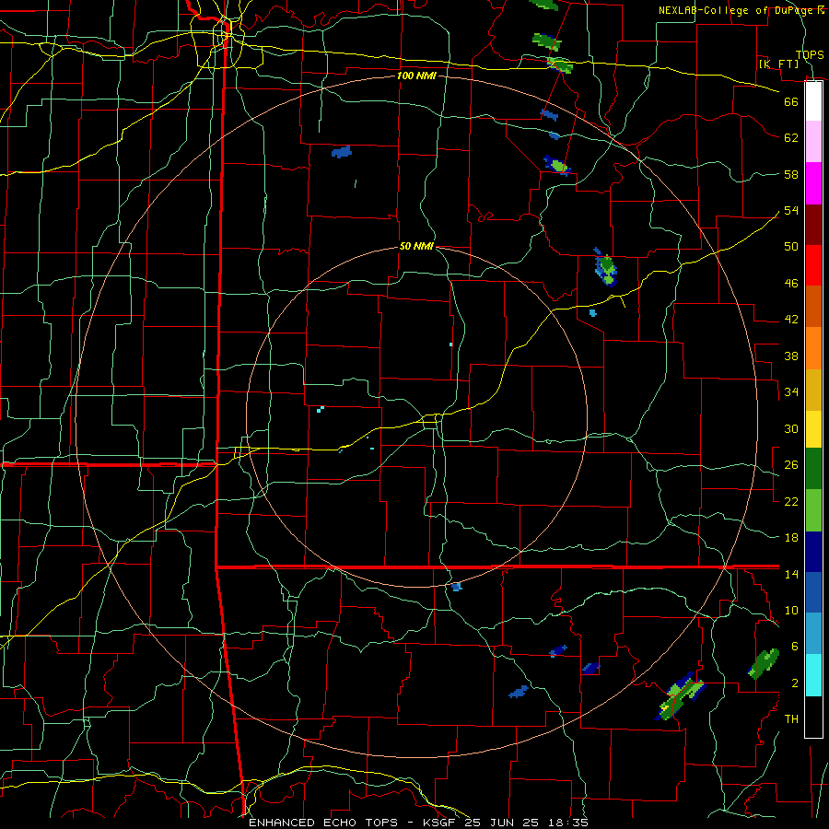This screenshot has height=829, width=829.
Task: Click the "50 NMI" range ring label
Action: (x=416, y=246)
